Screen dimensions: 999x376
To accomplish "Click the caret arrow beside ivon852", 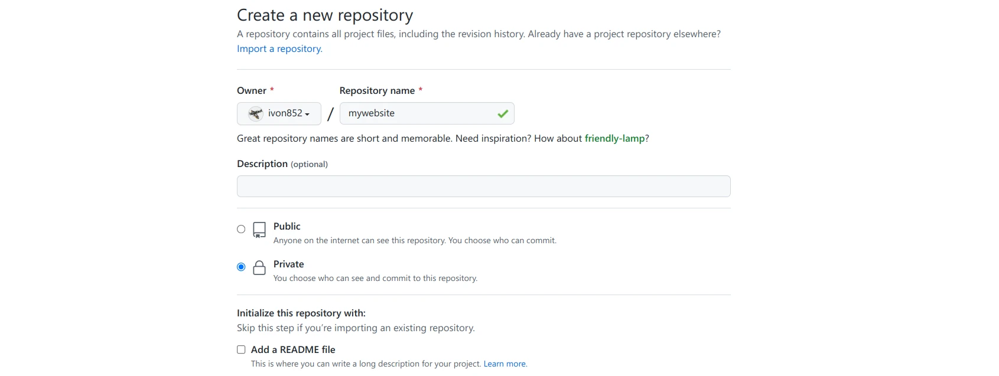I will pyautogui.click(x=307, y=115).
